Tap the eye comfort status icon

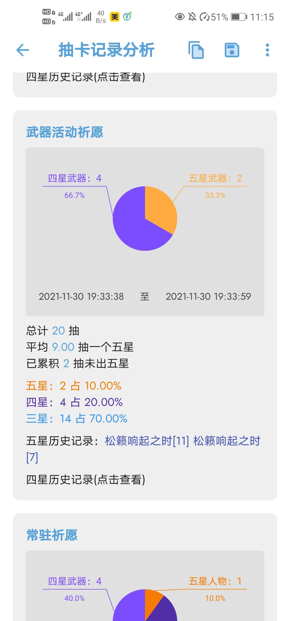[x=180, y=17]
